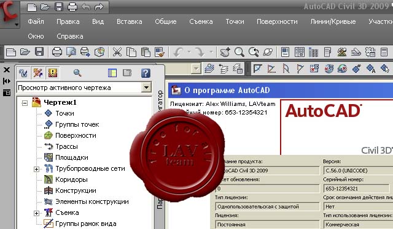The image size is (393, 229).
Task: Open the Справка menu
Action: [x=70, y=36]
